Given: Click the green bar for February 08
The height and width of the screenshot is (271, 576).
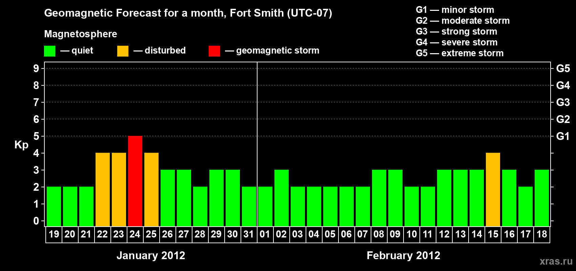Looking at the screenshot, I should (379, 198).
